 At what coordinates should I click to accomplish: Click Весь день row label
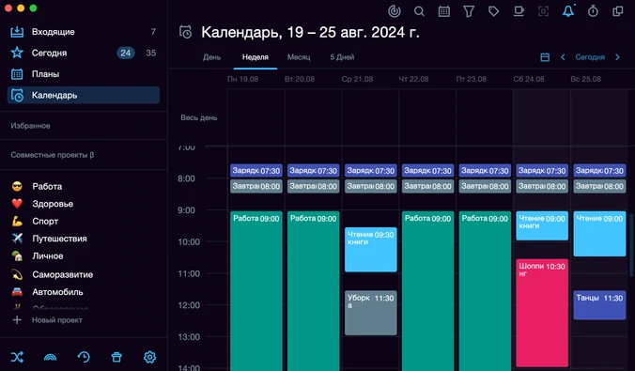[x=199, y=117]
